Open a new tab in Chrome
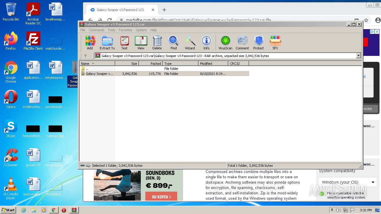 (x=164, y=10)
